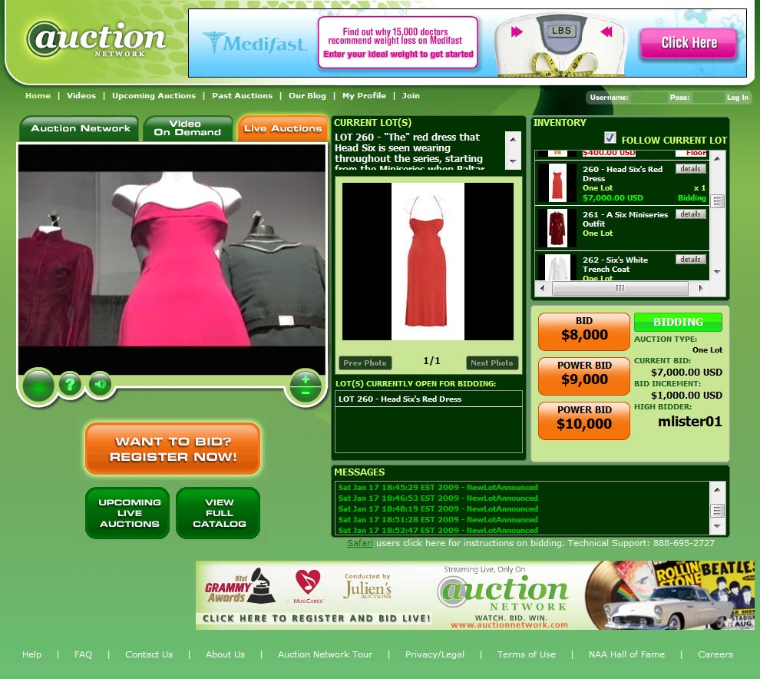The height and width of the screenshot is (679, 760).
Task: Click Join in navigation bar
Action: pos(411,95)
